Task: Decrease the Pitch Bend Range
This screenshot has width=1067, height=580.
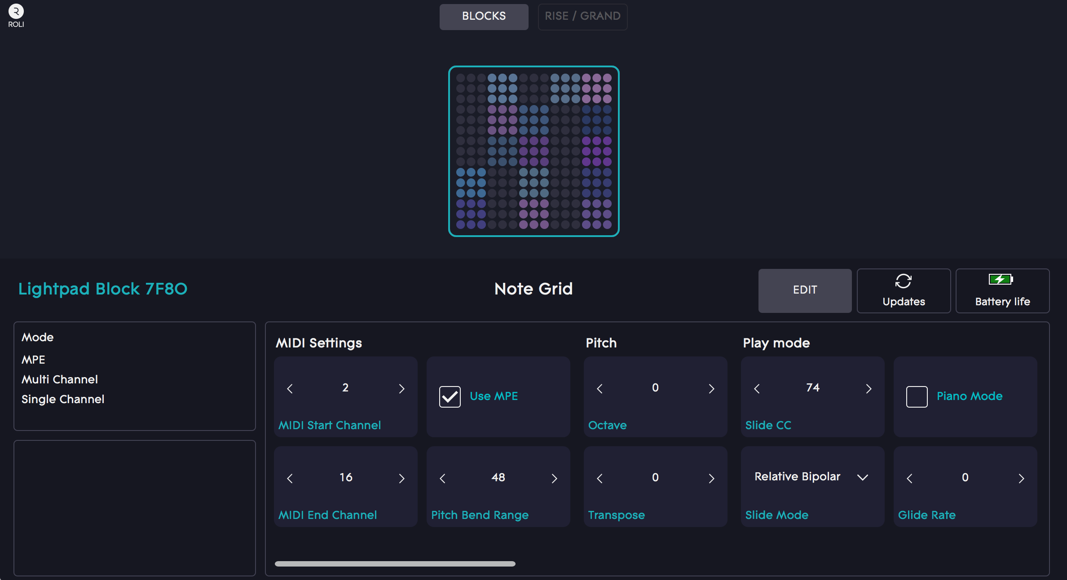Action: click(x=443, y=479)
